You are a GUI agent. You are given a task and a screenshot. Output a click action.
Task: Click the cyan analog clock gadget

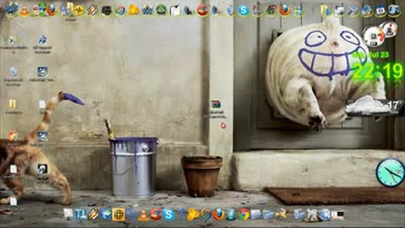[390, 173]
